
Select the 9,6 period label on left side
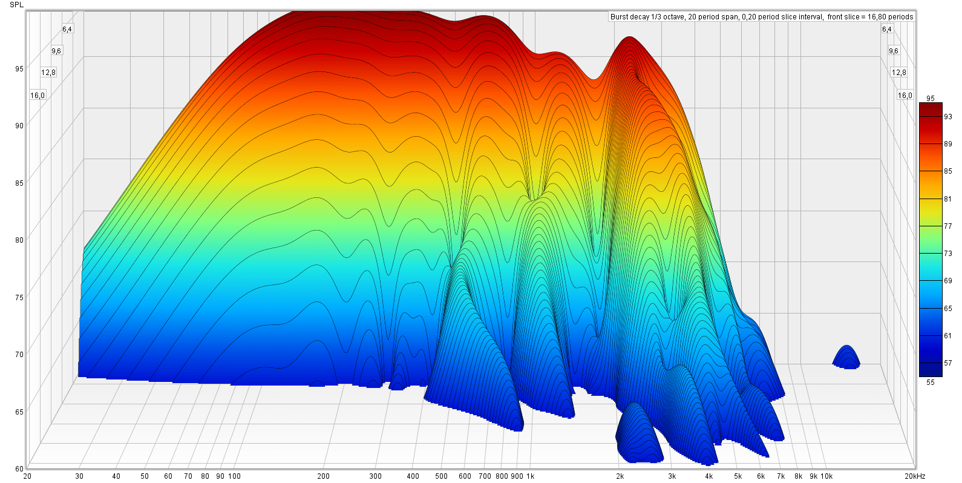tap(56, 51)
